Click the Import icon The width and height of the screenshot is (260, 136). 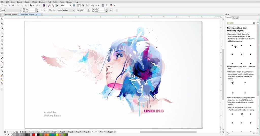49,6
